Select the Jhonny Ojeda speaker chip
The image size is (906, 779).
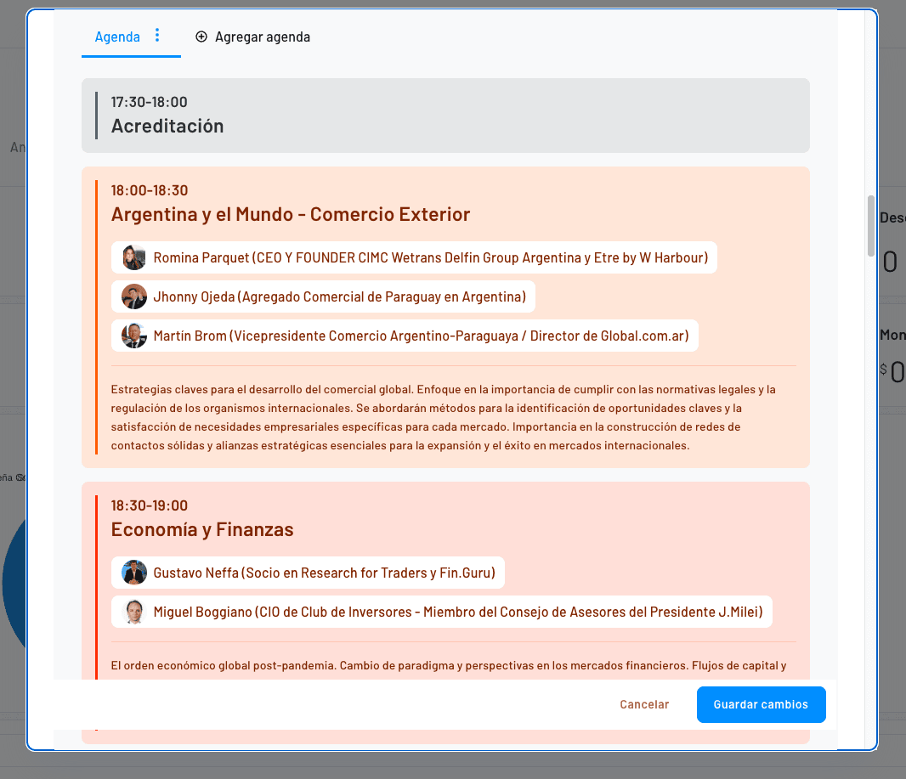323,296
